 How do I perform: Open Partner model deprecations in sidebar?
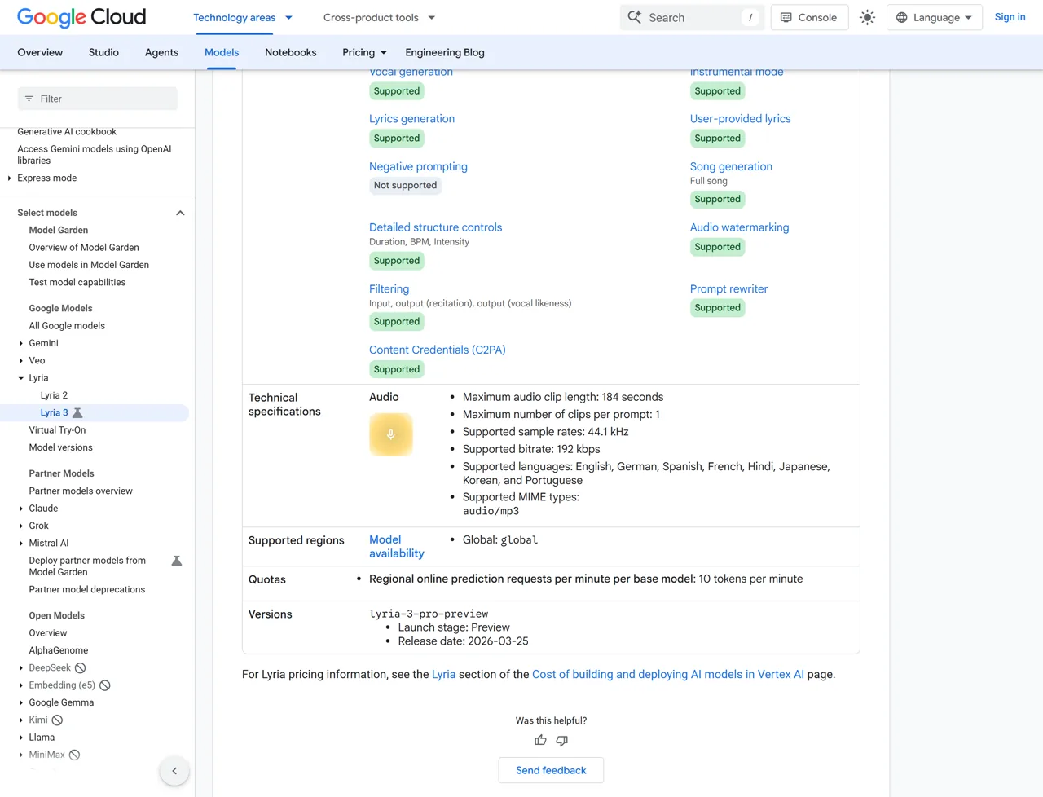pyautogui.click(x=87, y=590)
